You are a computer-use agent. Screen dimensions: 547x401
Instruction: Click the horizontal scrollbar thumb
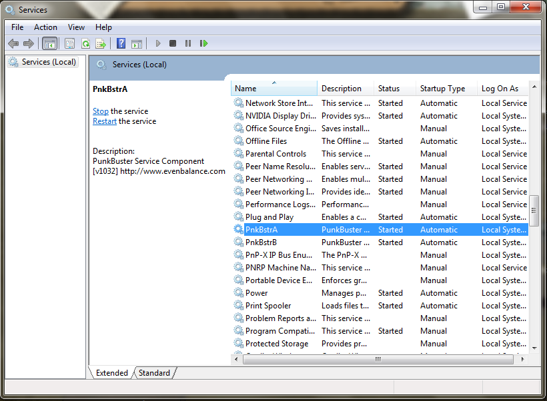pyautogui.click(x=378, y=359)
